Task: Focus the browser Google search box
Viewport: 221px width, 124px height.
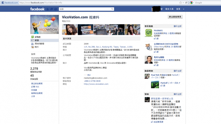Action: tap(208, 3)
